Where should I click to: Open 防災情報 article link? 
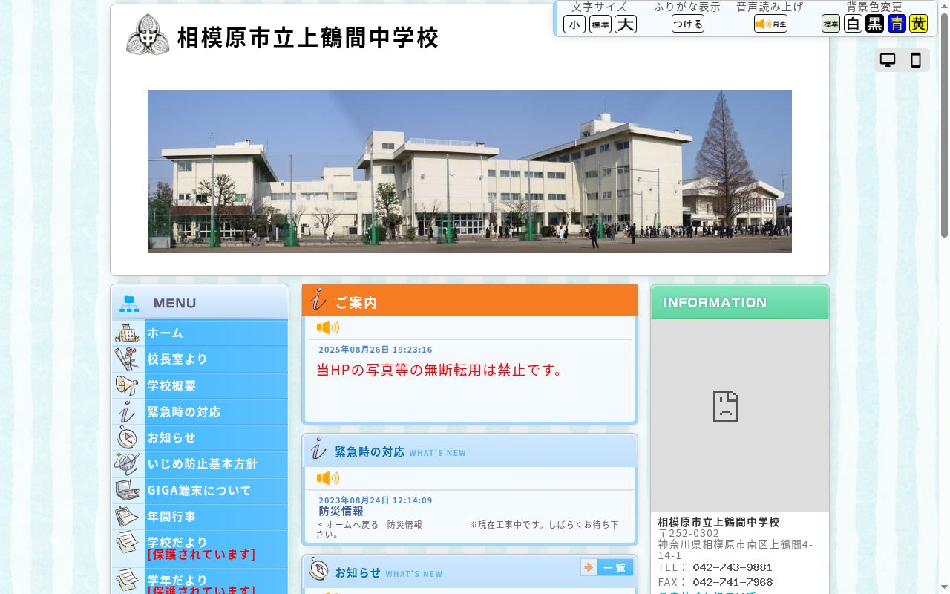(x=341, y=512)
